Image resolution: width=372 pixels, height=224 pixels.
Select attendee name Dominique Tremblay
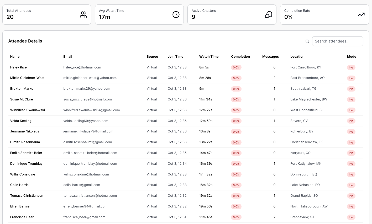26,164
